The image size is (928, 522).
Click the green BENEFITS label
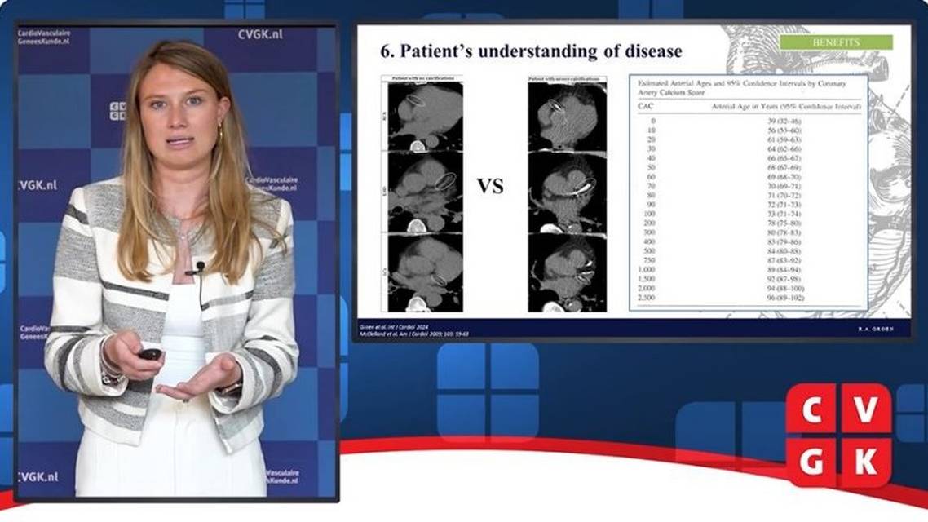[836, 42]
